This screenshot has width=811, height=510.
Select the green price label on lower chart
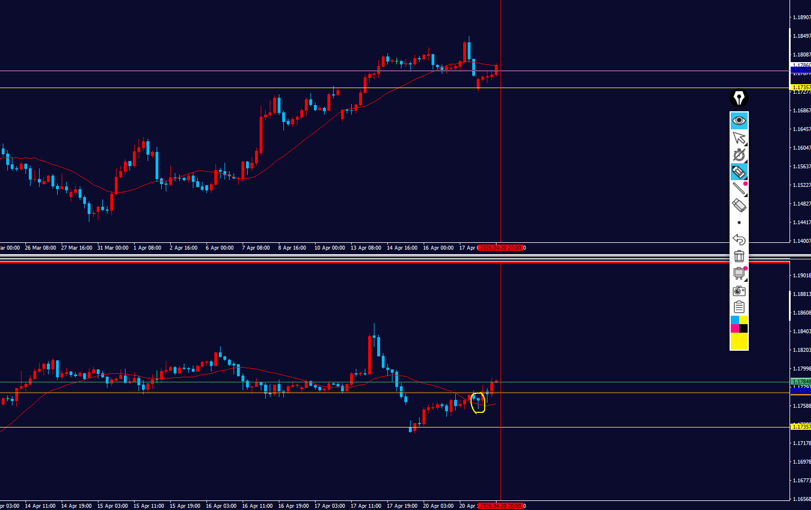pyautogui.click(x=801, y=382)
